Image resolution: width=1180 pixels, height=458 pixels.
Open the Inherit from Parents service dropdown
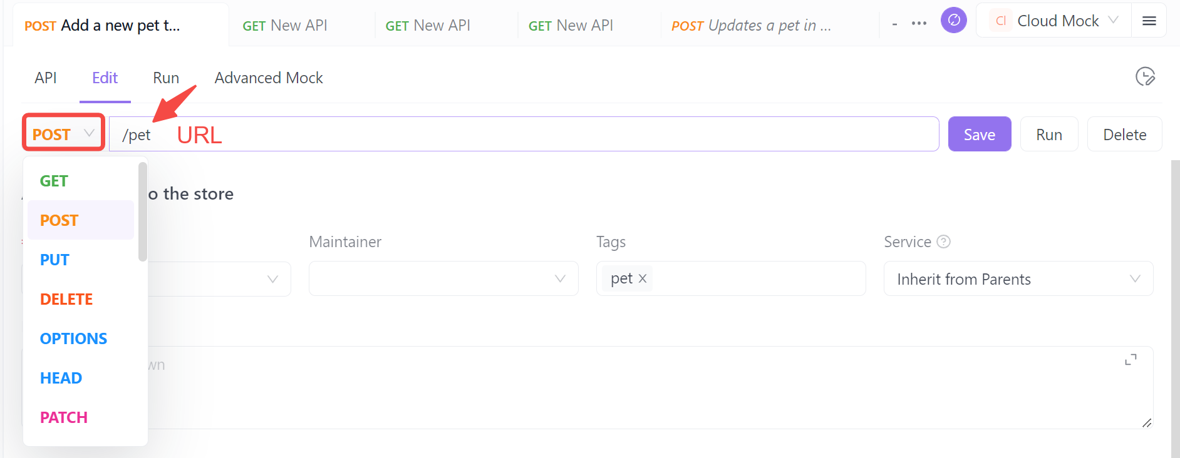[x=1018, y=278]
